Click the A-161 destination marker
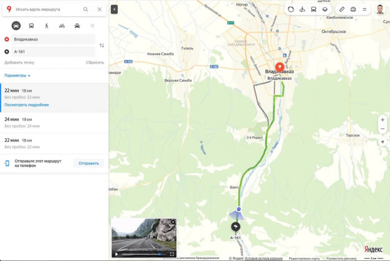 235,227
